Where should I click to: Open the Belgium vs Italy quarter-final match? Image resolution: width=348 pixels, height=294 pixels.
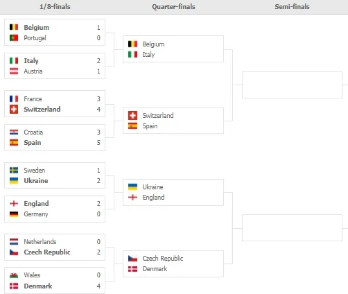coord(173,49)
